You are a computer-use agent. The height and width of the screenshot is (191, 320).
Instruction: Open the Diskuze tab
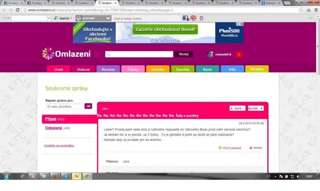pos(83,69)
